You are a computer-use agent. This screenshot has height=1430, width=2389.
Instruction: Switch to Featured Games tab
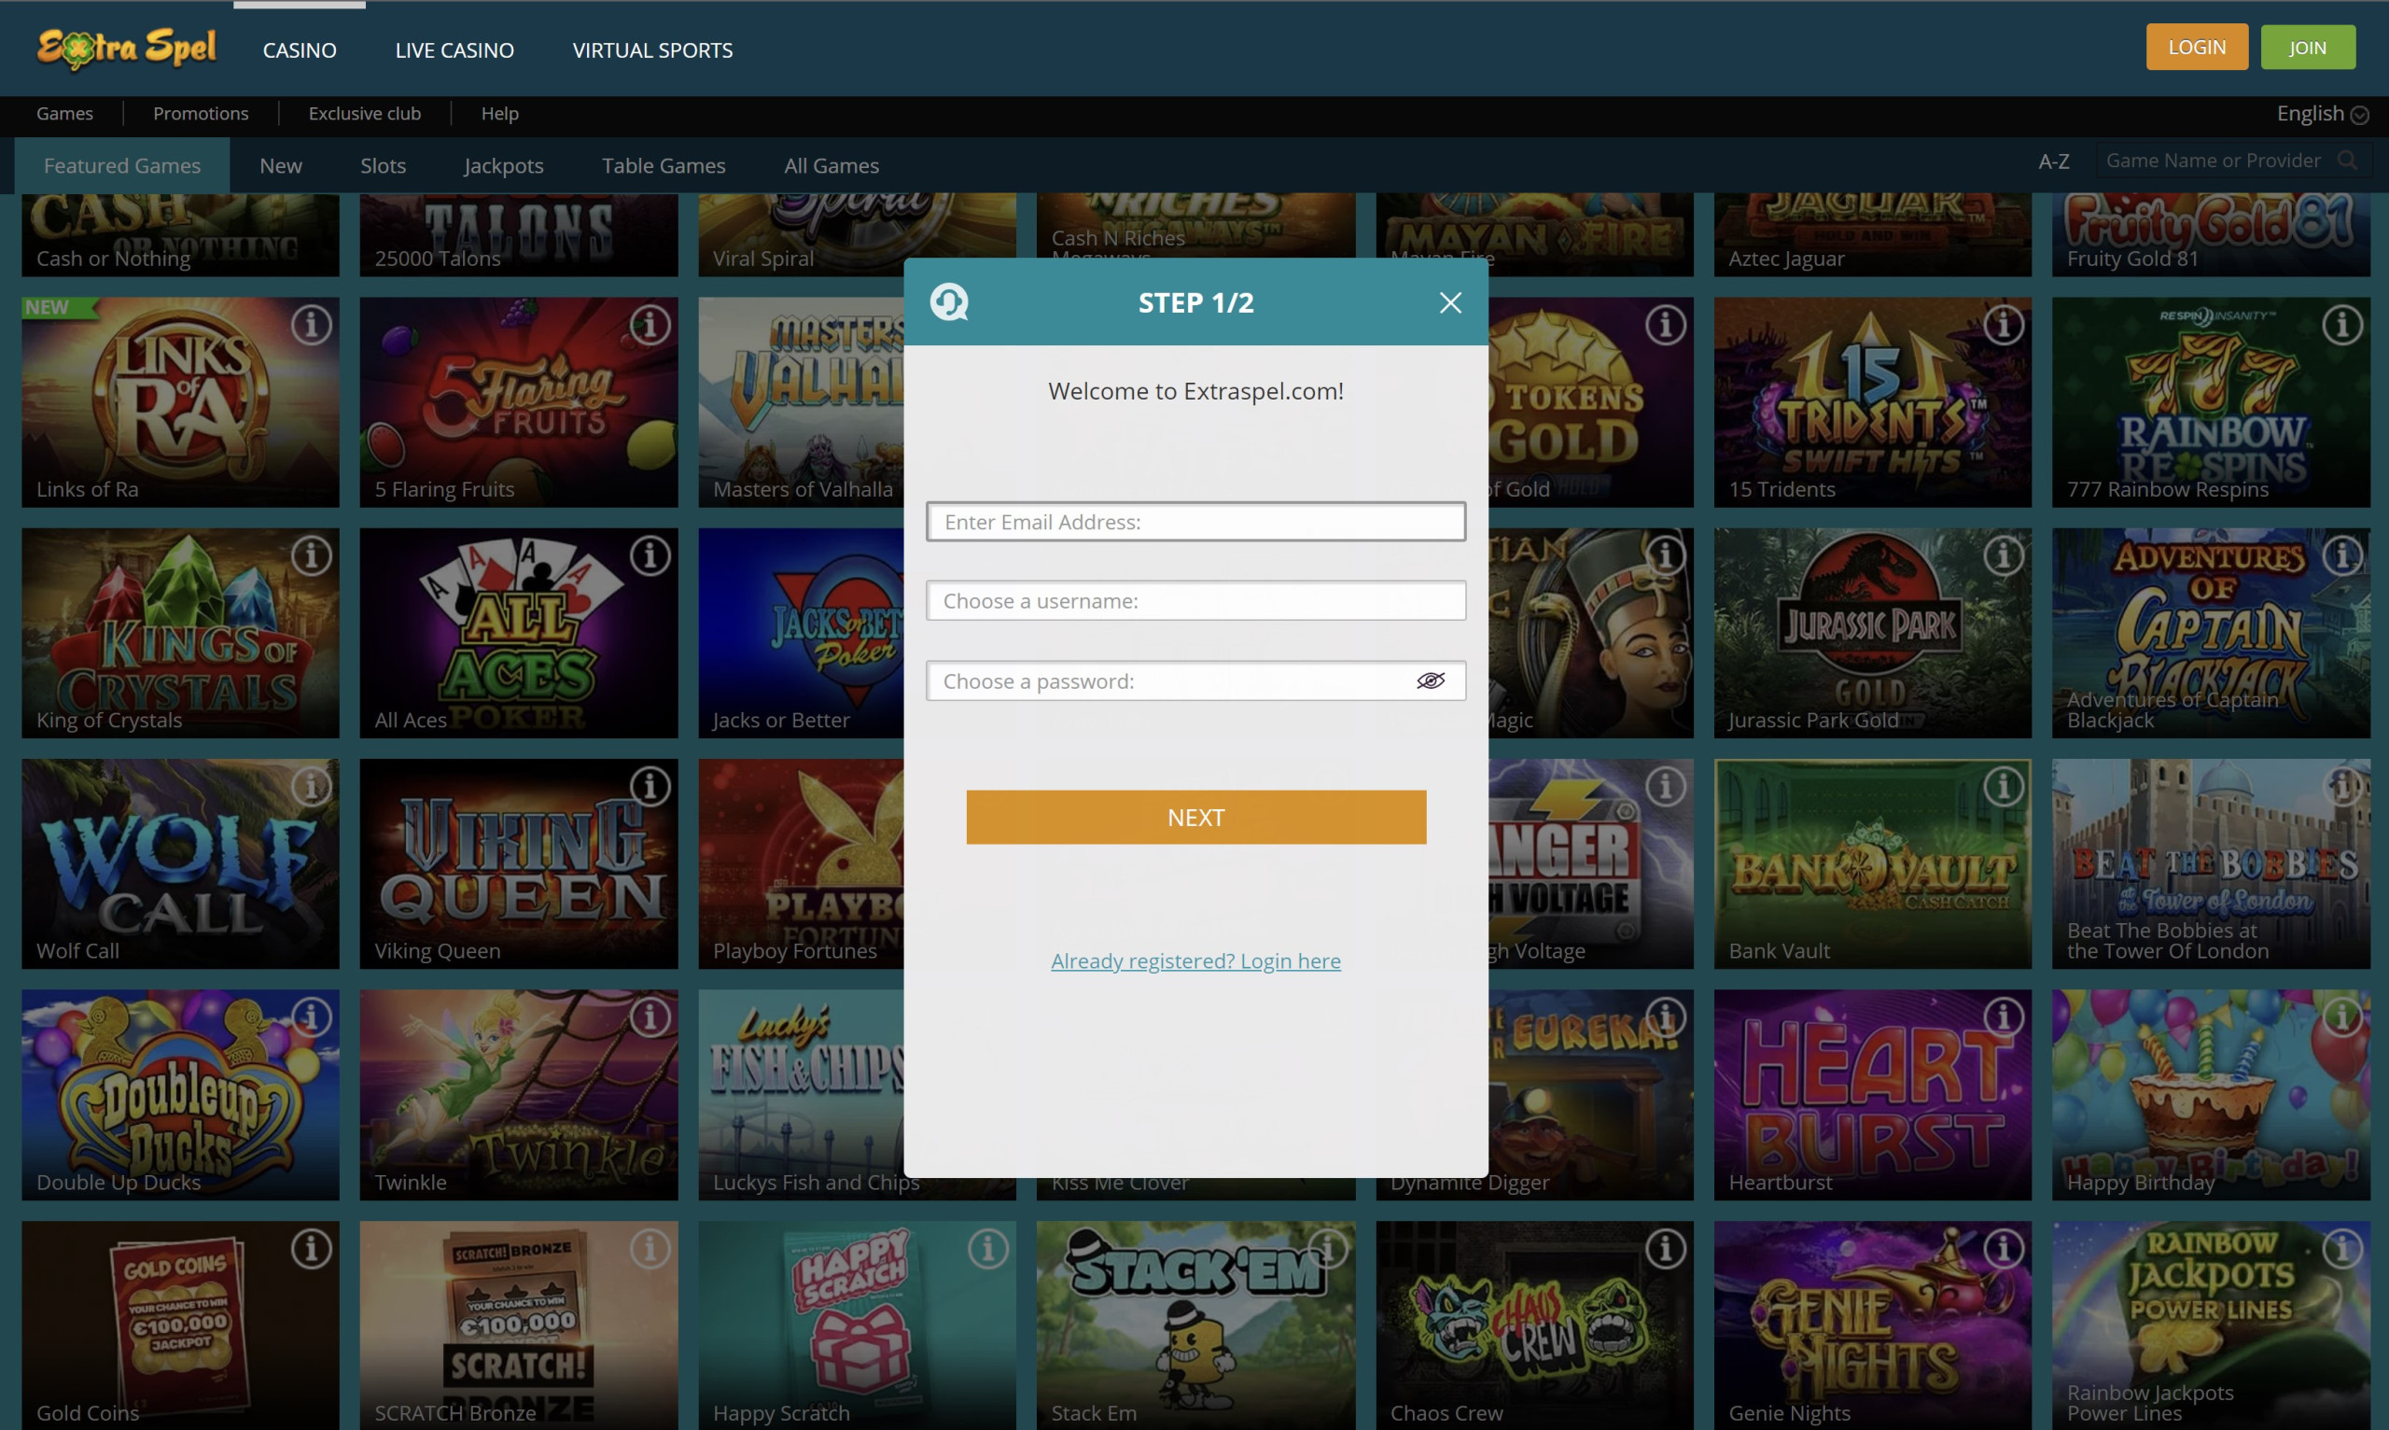122,166
